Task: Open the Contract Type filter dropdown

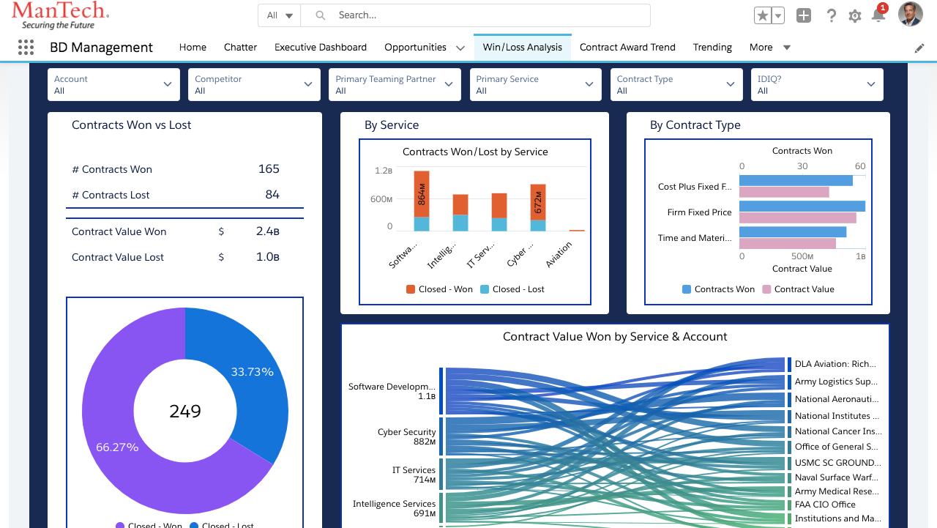Action: click(x=676, y=84)
